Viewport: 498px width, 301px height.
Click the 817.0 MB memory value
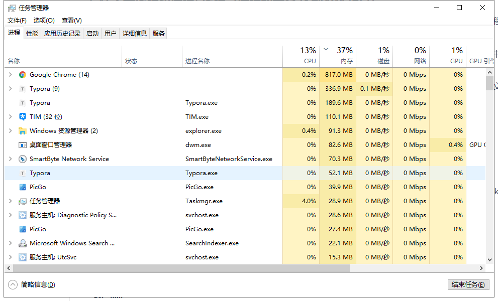tap(339, 75)
